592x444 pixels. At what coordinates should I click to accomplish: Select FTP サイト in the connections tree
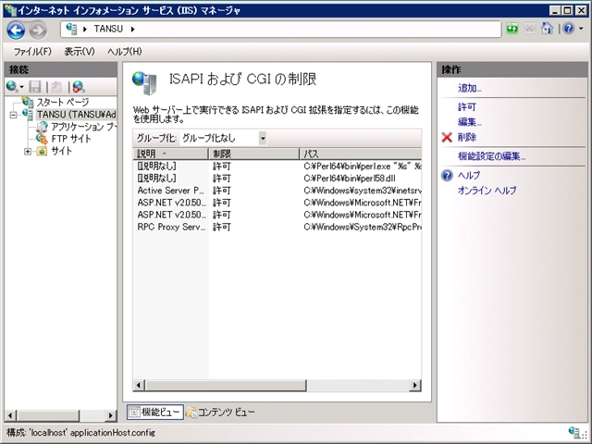point(71,139)
